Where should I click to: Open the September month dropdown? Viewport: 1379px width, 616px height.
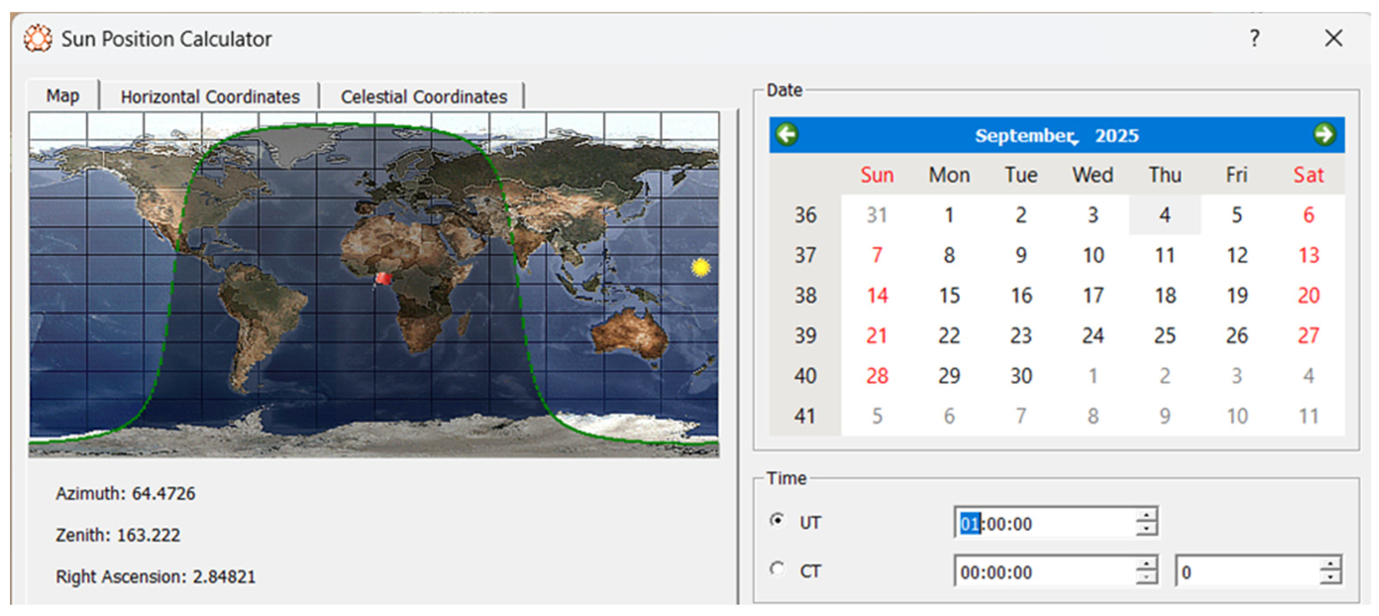1024,136
